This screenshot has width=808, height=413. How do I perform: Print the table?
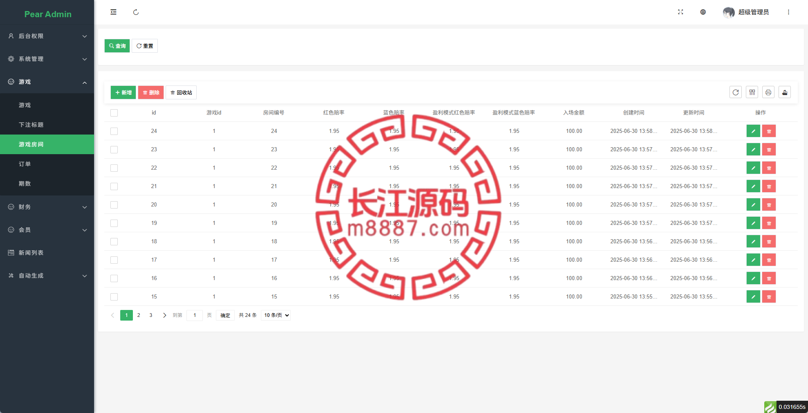[768, 92]
